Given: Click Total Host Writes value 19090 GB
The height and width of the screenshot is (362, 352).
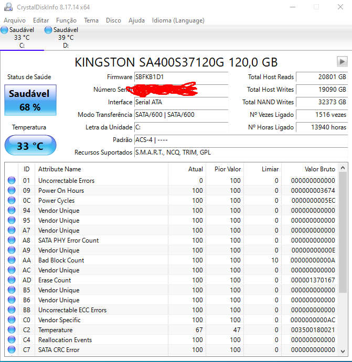Looking at the screenshot, I should (322, 90).
